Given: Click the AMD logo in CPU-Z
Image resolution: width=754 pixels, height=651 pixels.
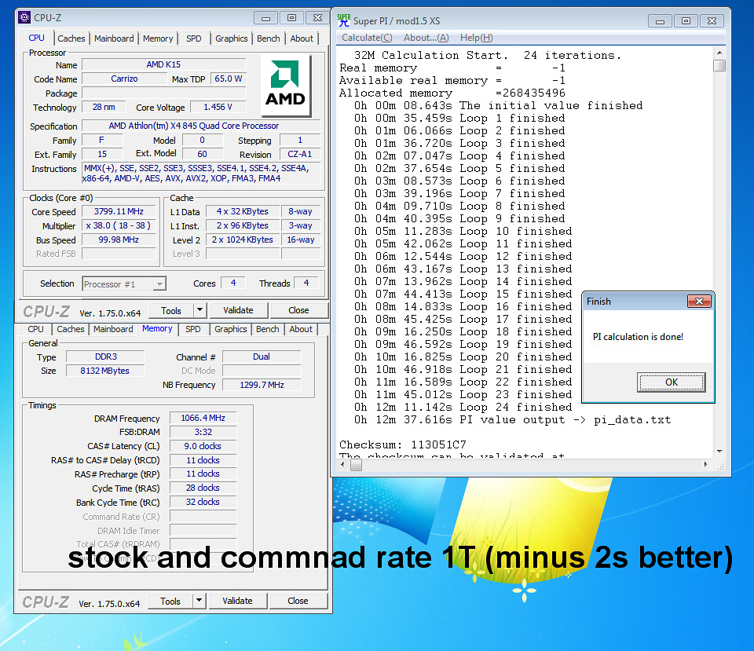Looking at the screenshot, I should point(286,86).
